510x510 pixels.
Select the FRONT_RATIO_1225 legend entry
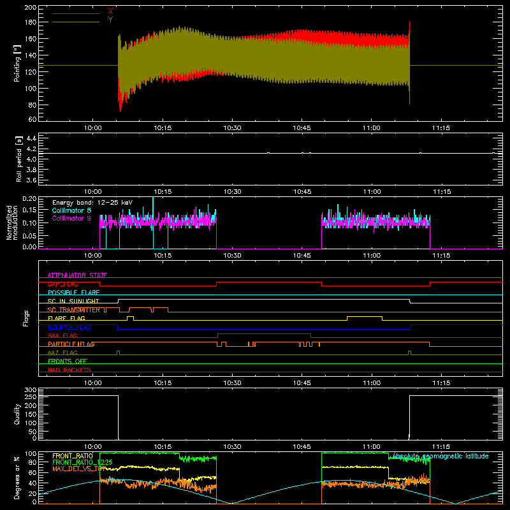[x=82, y=462]
